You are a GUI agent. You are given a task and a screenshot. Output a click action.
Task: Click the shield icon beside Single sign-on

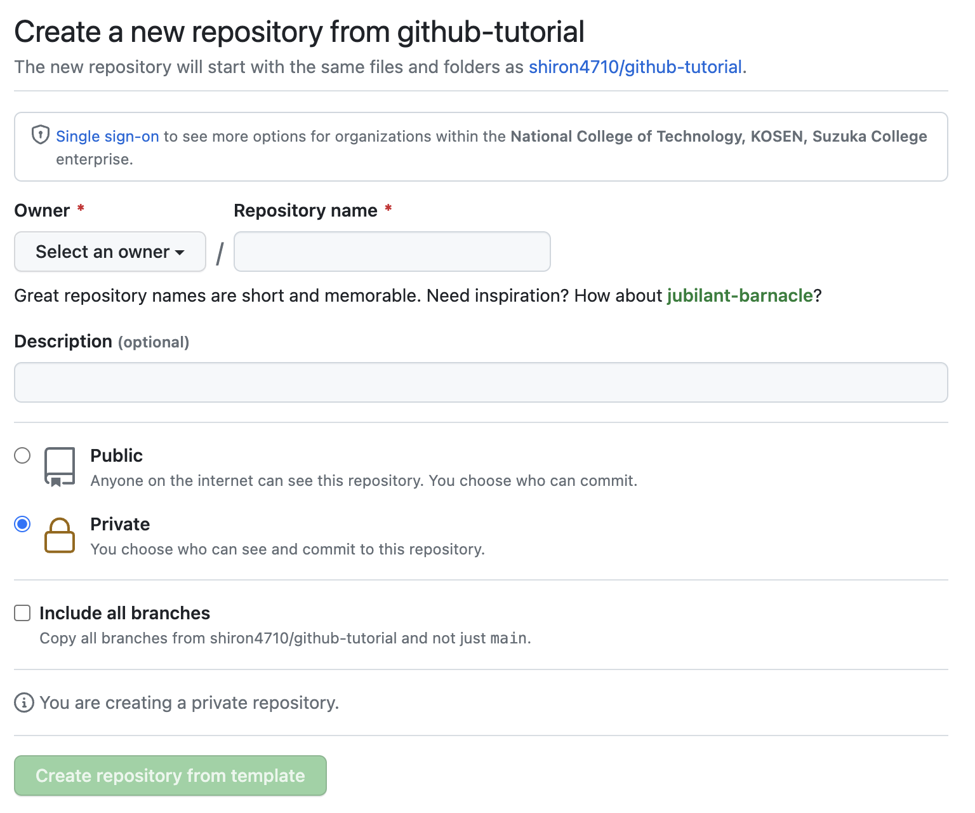[x=41, y=135]
